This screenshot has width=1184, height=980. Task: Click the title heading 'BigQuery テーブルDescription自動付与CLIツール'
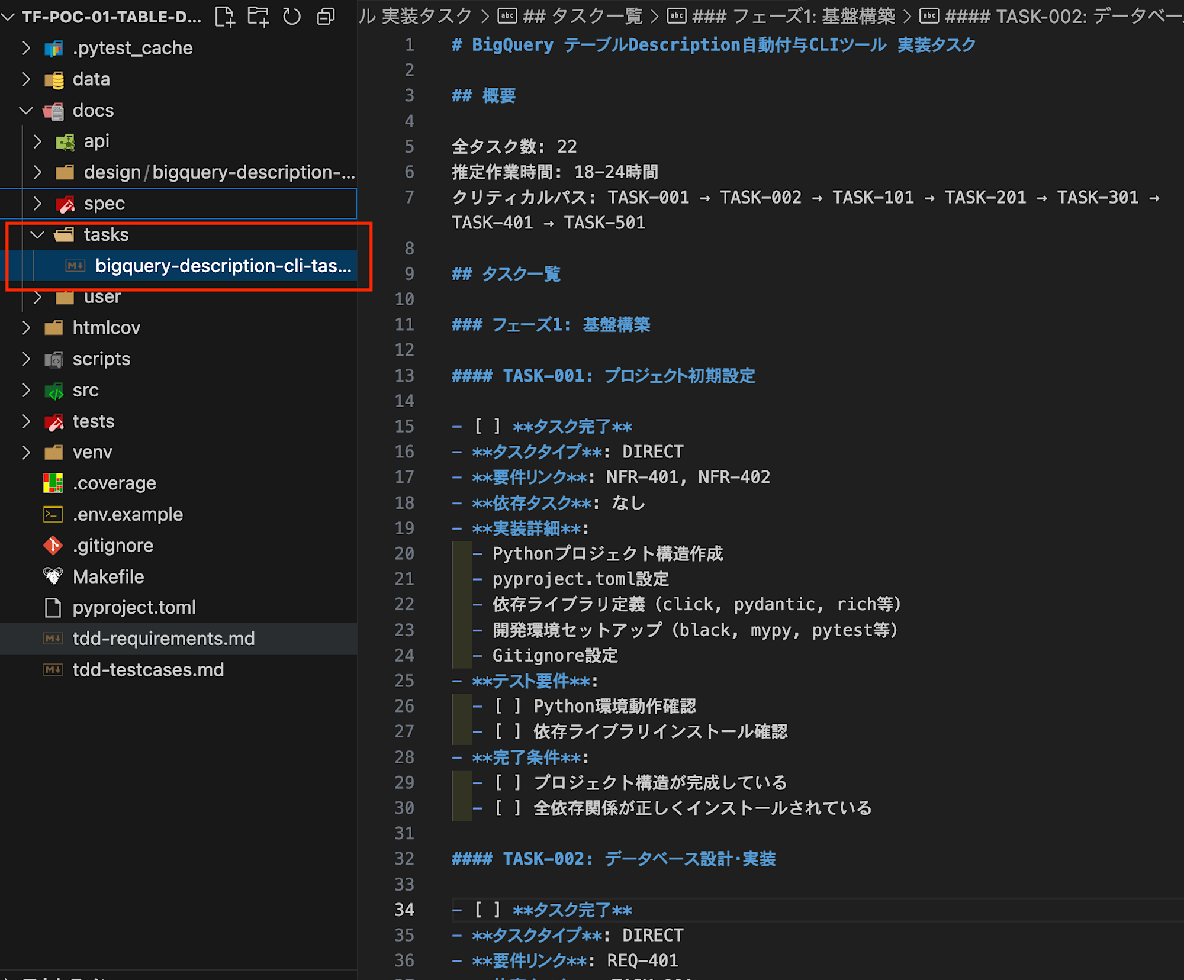pos(679,45)
